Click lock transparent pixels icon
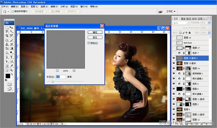Viewport: 217px width, 128px height. (180, 33)
